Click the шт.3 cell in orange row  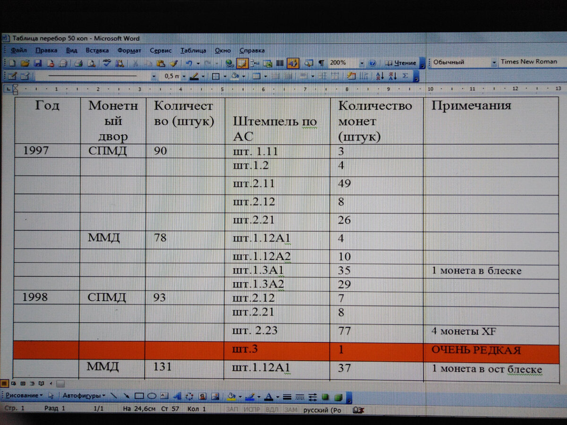(x=277, y=350)
